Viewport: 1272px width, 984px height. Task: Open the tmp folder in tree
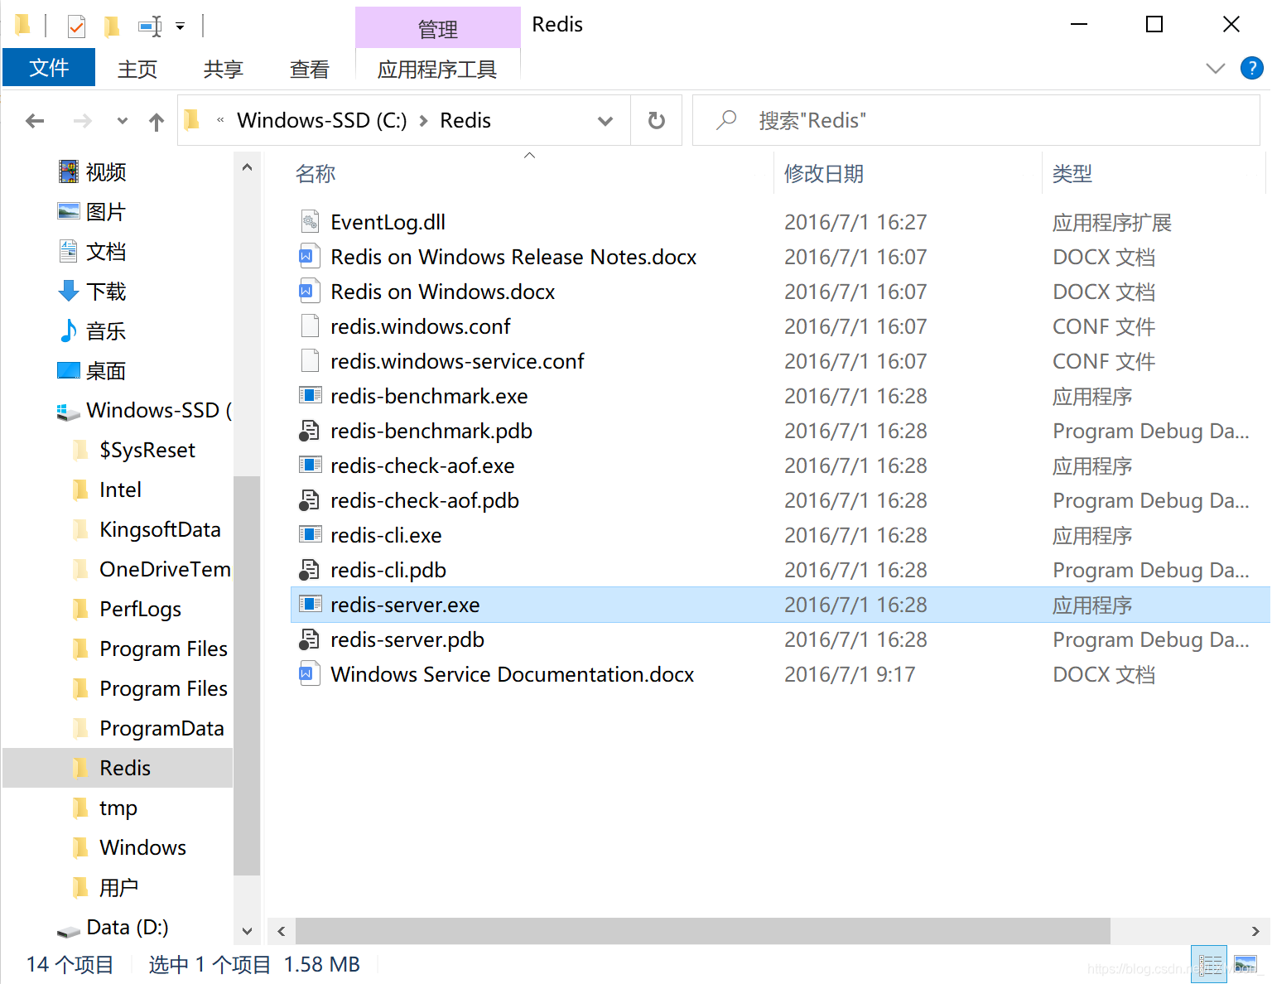118,808
